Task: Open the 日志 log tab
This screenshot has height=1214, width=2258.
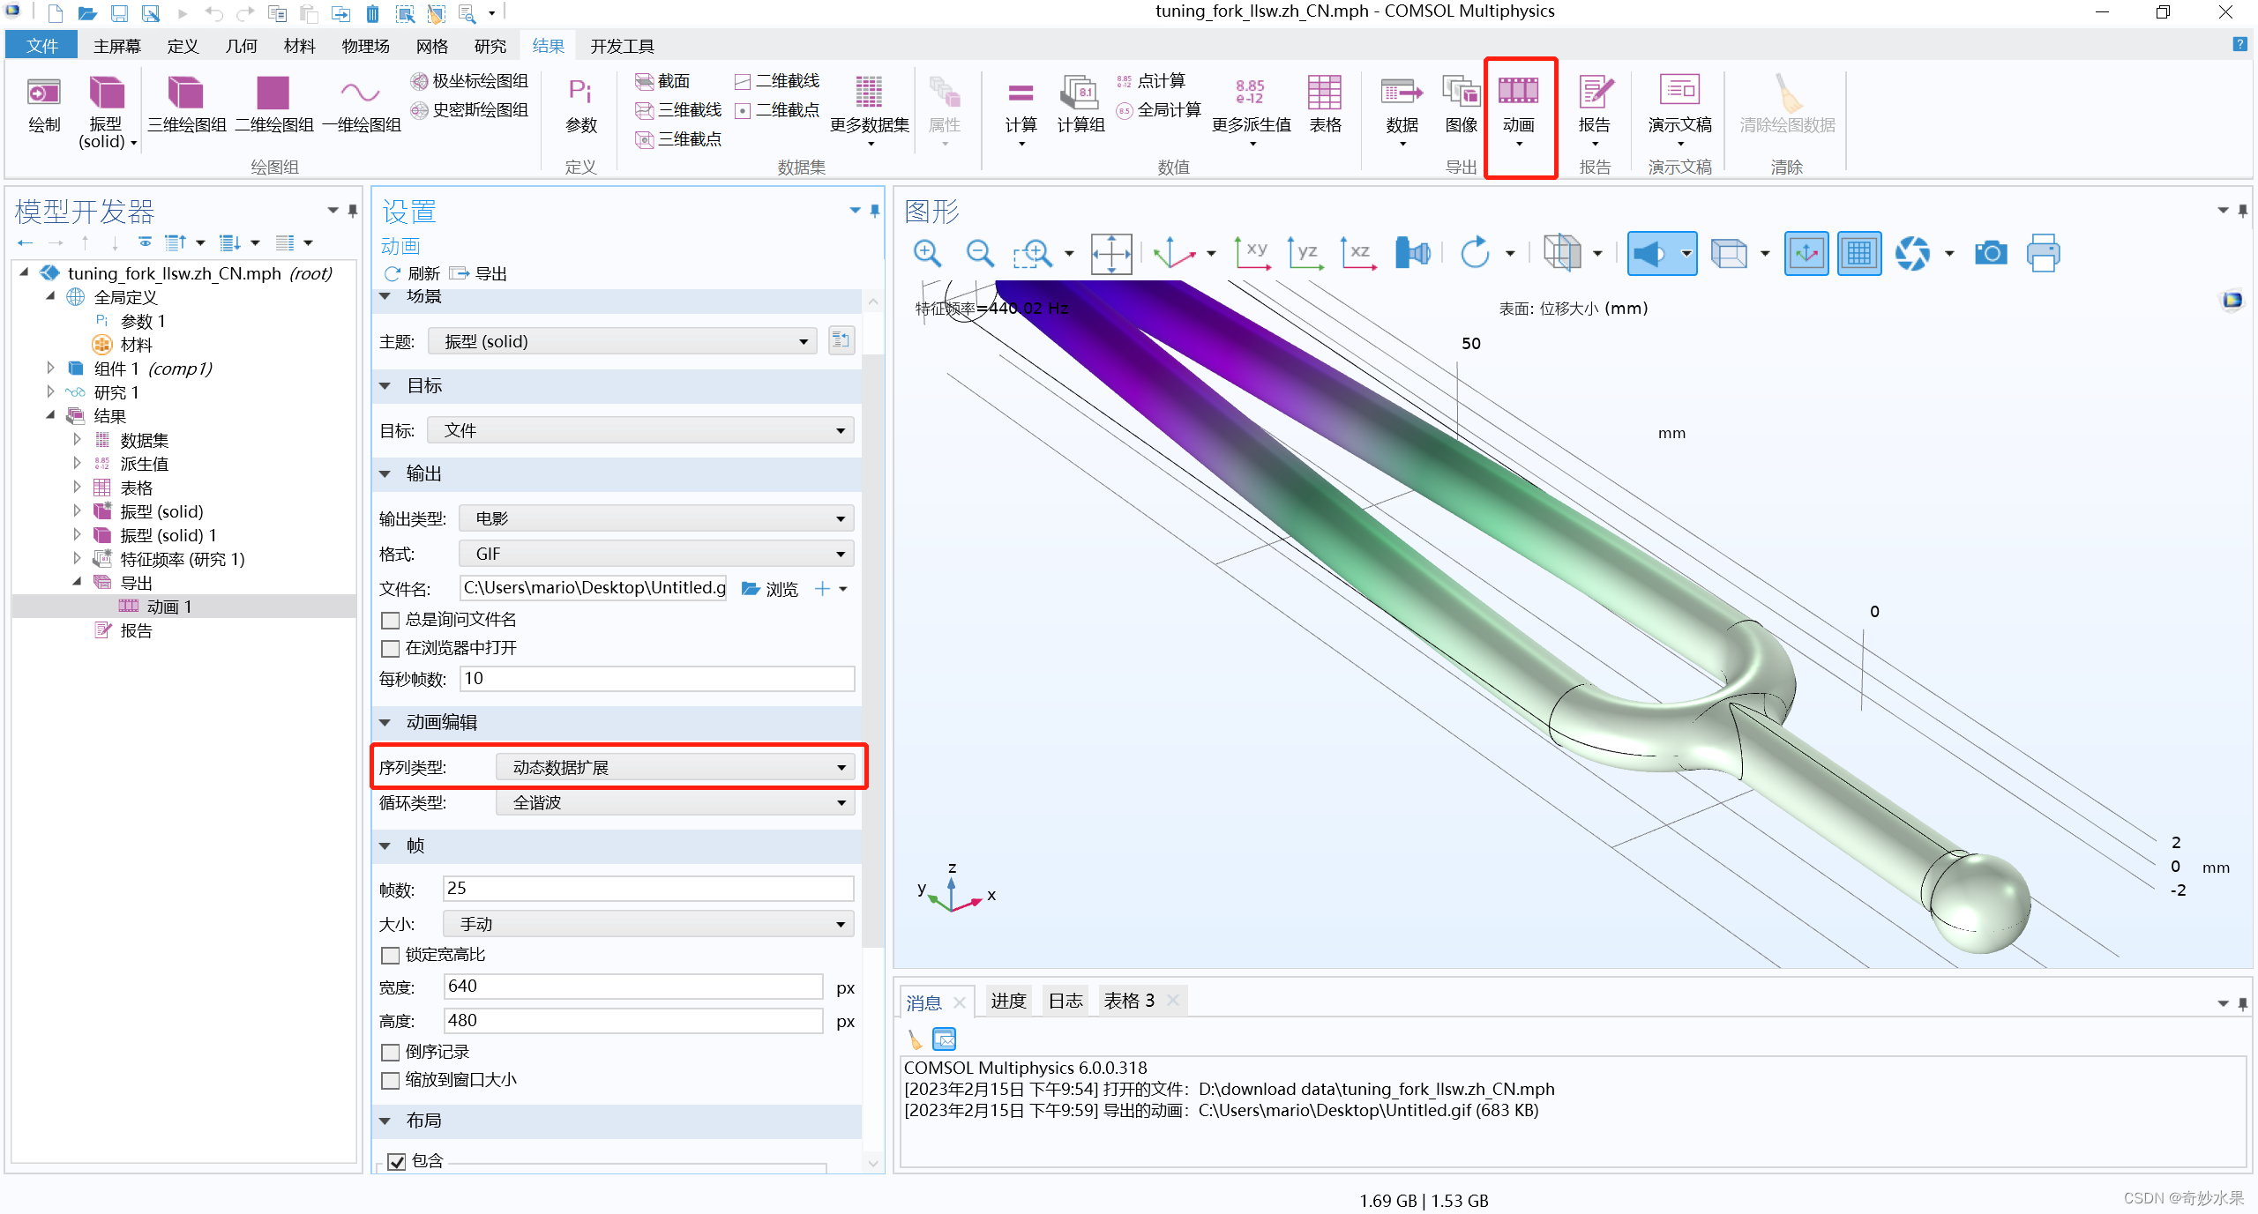Action: click(x=1065, y=1001)
